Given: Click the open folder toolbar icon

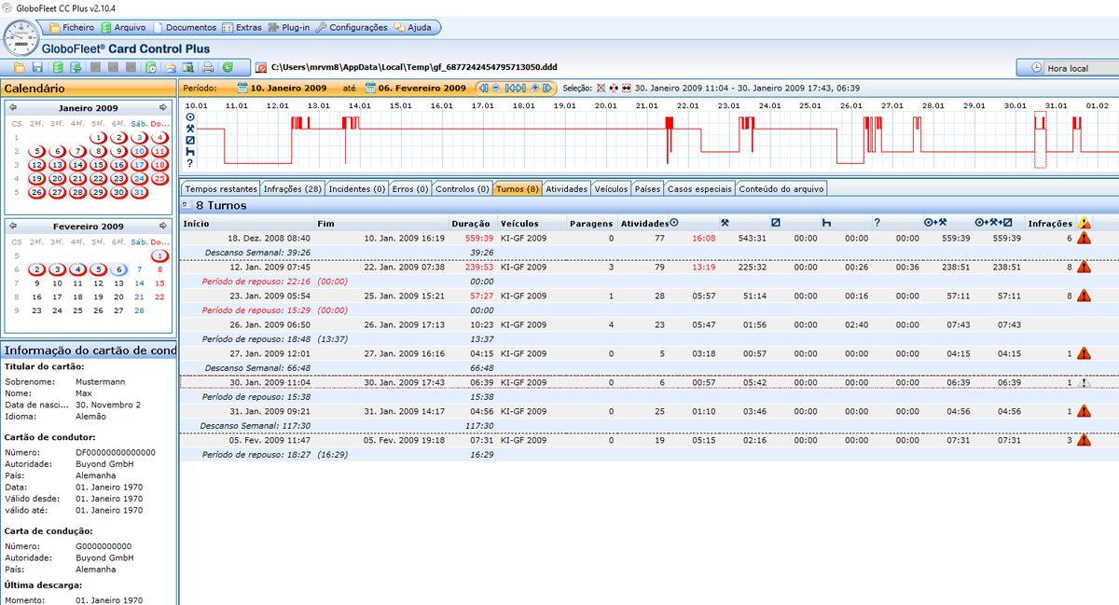Looking at the screenshot, I should tap(20, 67).
